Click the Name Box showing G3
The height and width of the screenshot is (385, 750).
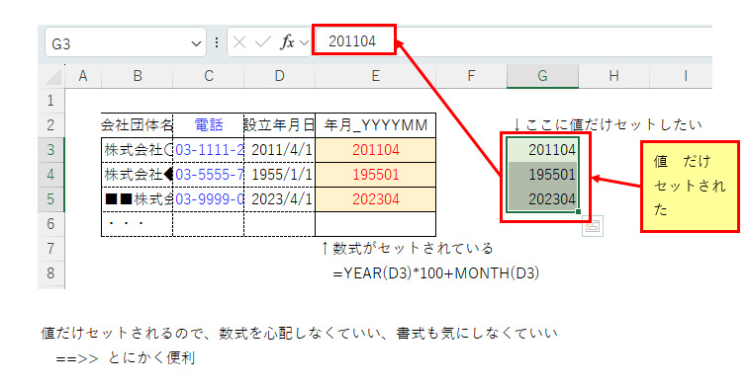click(x=126, y=42)
